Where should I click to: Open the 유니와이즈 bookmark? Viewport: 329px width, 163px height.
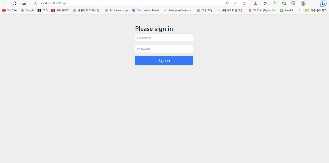point(60,11)
